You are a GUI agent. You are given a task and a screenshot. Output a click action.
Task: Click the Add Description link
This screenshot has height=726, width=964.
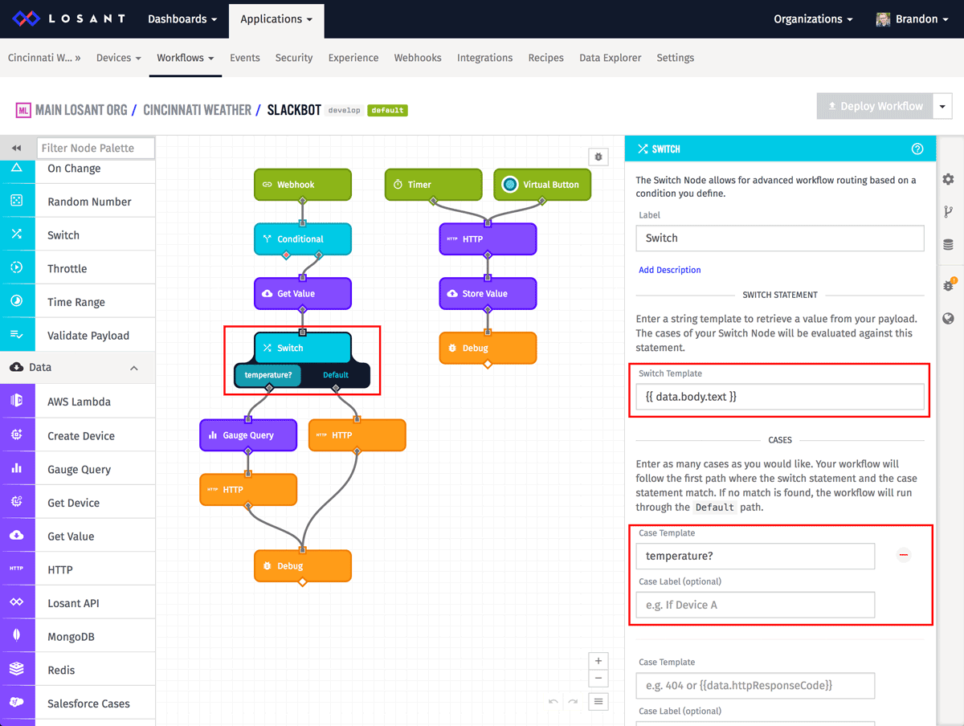click(670, 270)
